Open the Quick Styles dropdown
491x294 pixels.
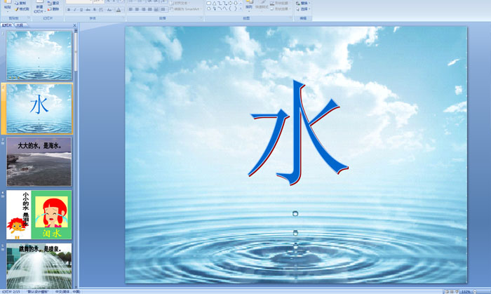[x=261, y=6]
